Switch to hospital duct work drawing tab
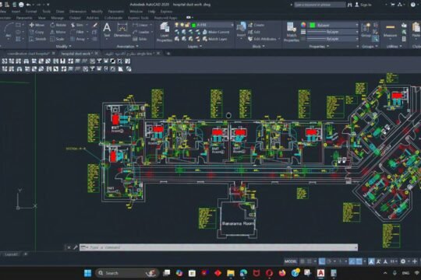The width and height of the screenshot is (421, 280). click(x=76, y=54)
